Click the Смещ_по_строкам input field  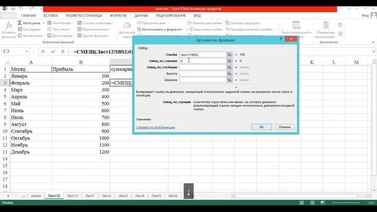203,61
